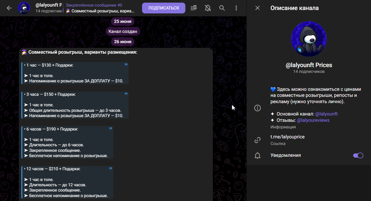Mute notifications via crossed bell icon

coord(208,8)
